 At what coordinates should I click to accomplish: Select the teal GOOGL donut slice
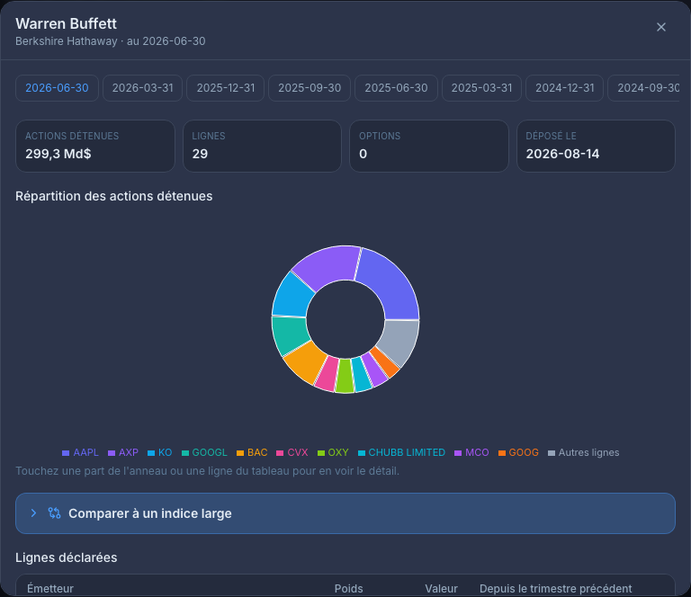pyautogui.click(x=290, y=334)
